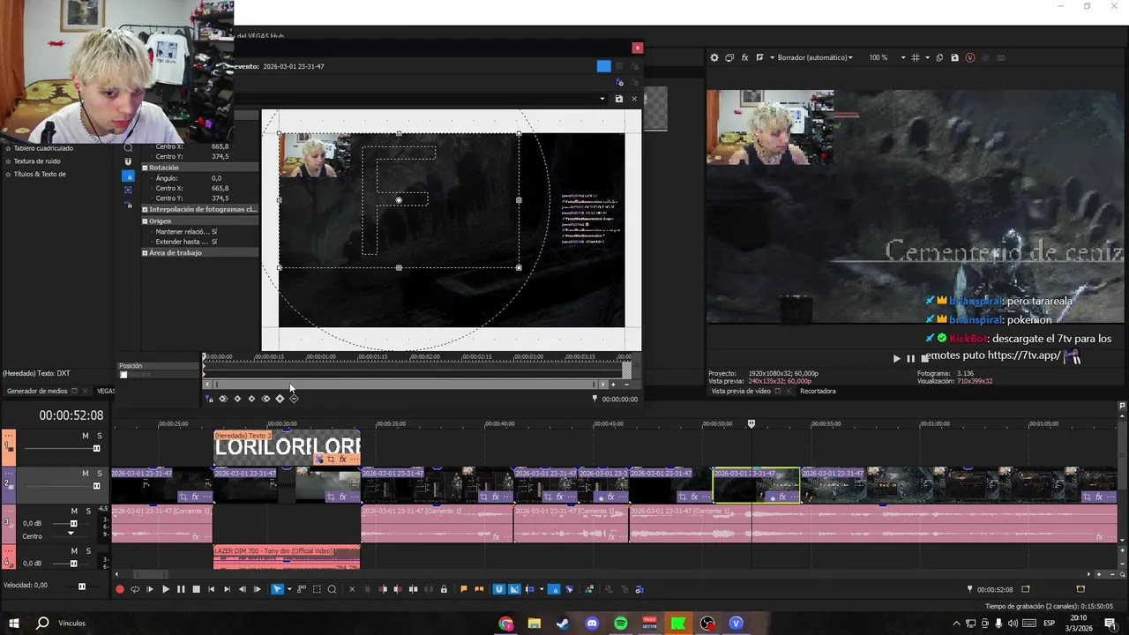Switch to Recortadora tab
Viewport: 1129px width, 635px height.
(x=818, y=391)
